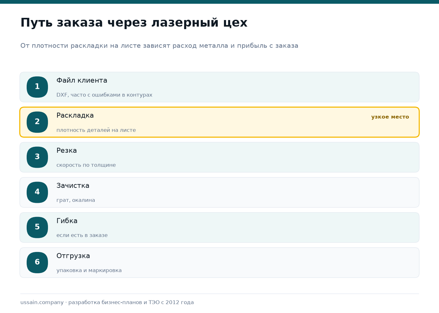Click the step 3 number badge
The width and height of the screenshot is (439, 313).
tap(37, 157)
